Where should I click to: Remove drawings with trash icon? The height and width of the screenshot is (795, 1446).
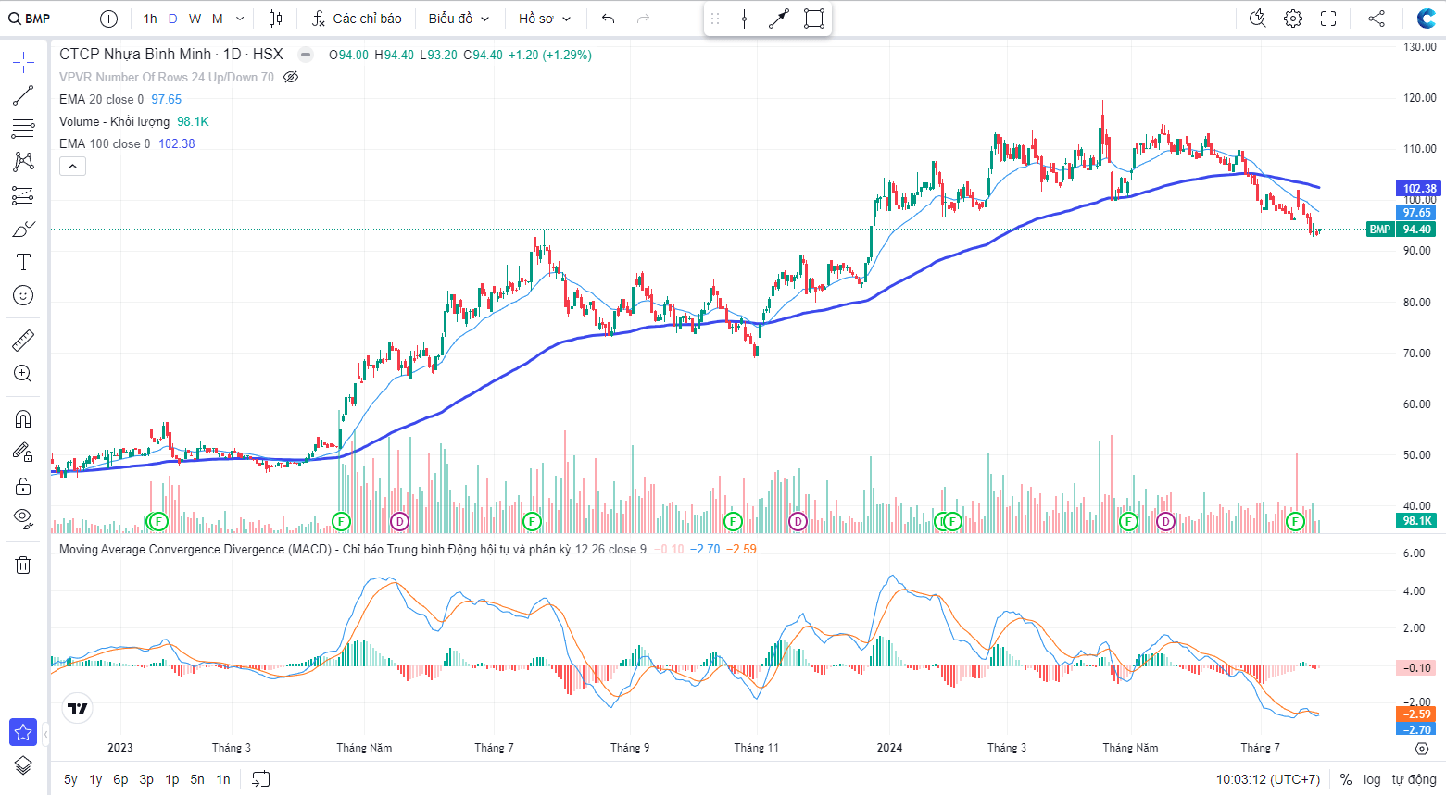tap(23, 565)
